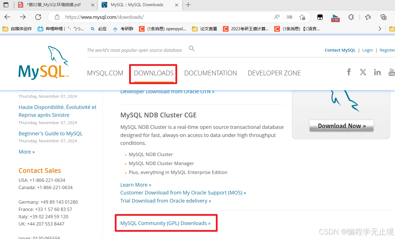The width and height of the screenshot is (395, 239).
Task: Open MySQL Facebook page icon
Action: 349,72
